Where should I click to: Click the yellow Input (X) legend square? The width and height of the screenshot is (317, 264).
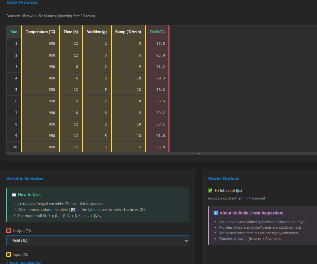coord(9,254)
